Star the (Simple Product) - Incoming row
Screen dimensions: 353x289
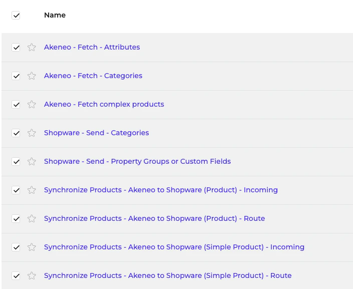[32, 247]
